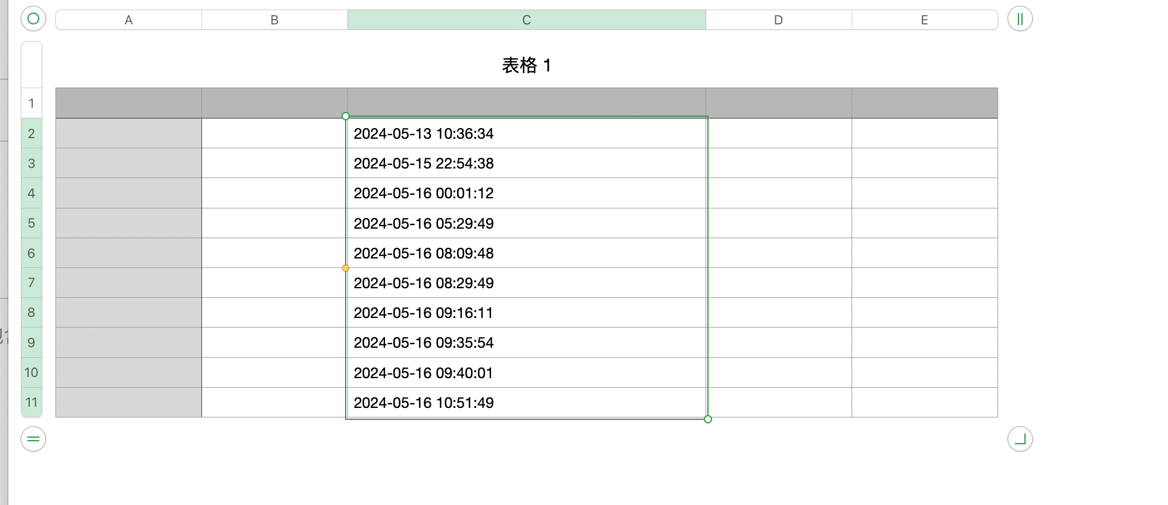Click the add-column handle with vertical bars
This screenshot has width=1168, height=505.
pos(1020,19)
